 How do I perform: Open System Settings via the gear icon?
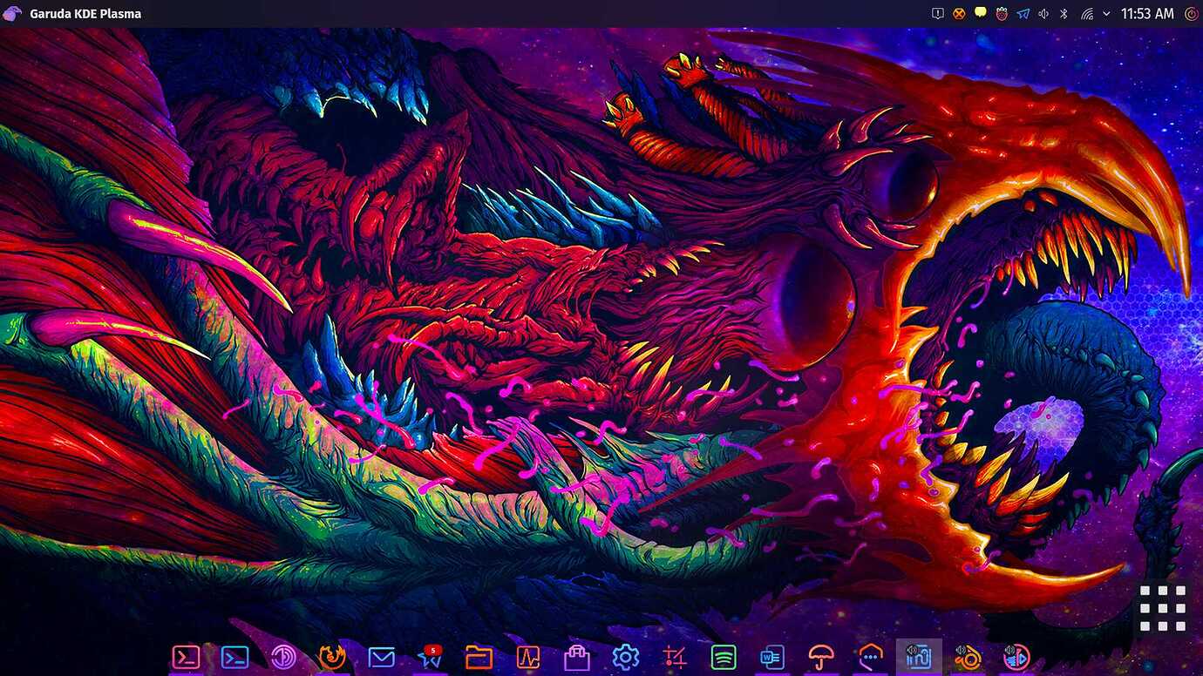(625, 657)
